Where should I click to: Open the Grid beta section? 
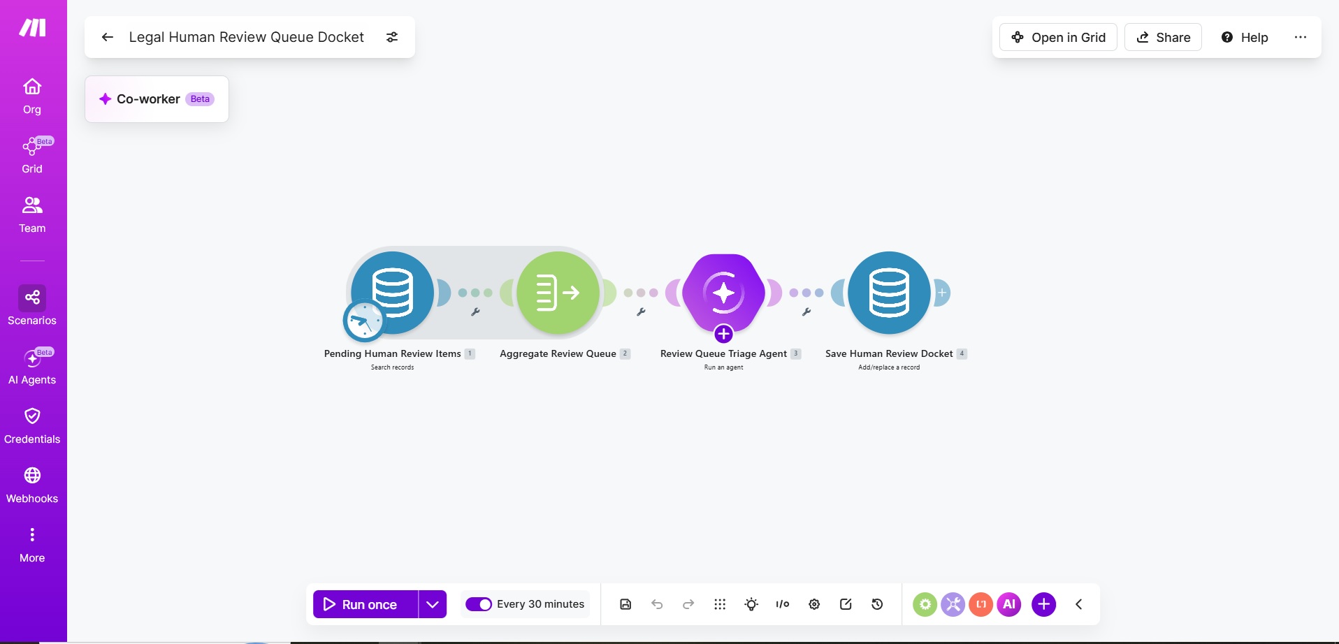32,156
